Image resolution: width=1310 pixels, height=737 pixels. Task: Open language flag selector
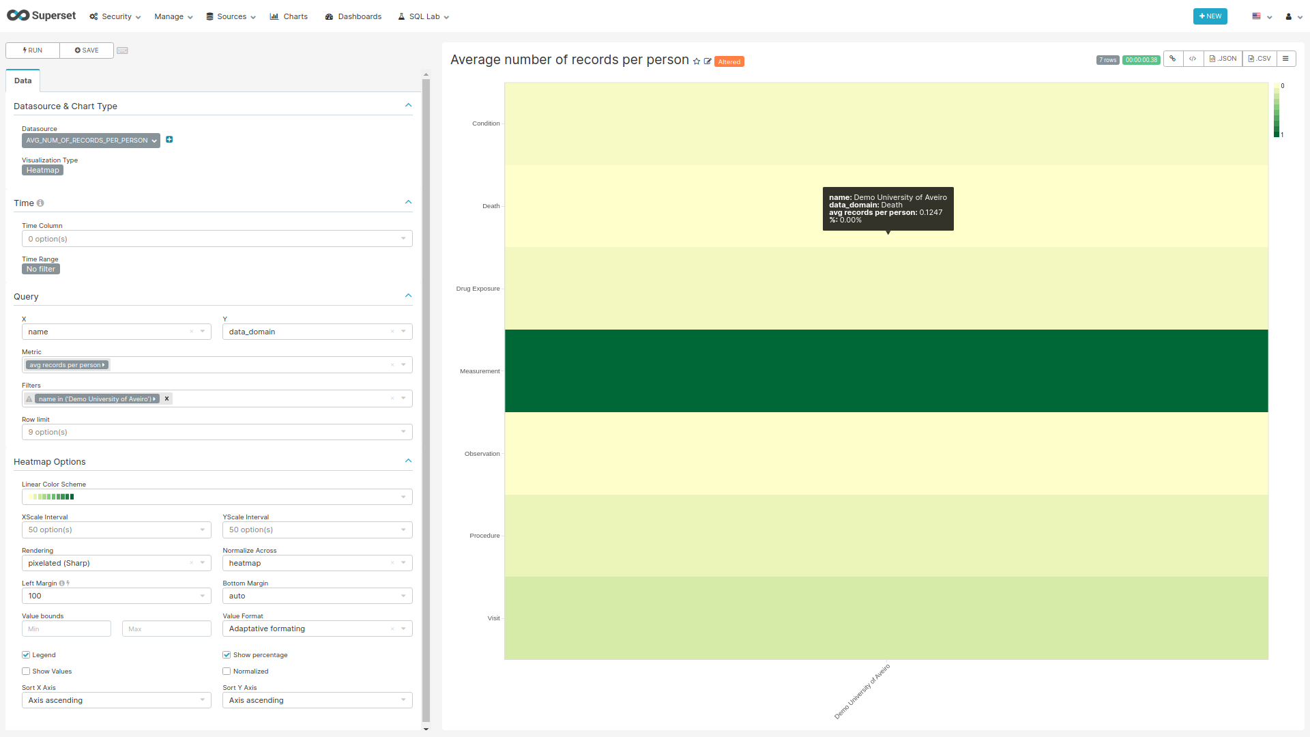(1262, 16)
